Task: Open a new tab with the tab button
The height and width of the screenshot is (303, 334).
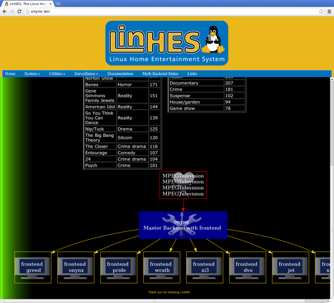Action: point(58,4)
